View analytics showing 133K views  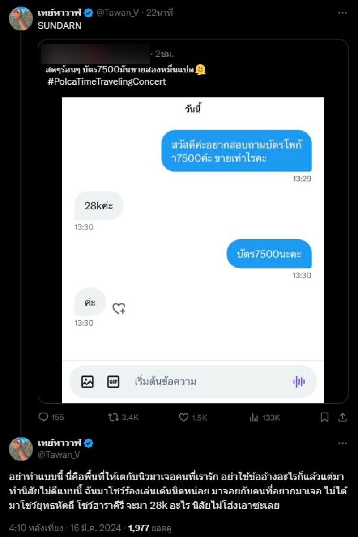(254, 417)
